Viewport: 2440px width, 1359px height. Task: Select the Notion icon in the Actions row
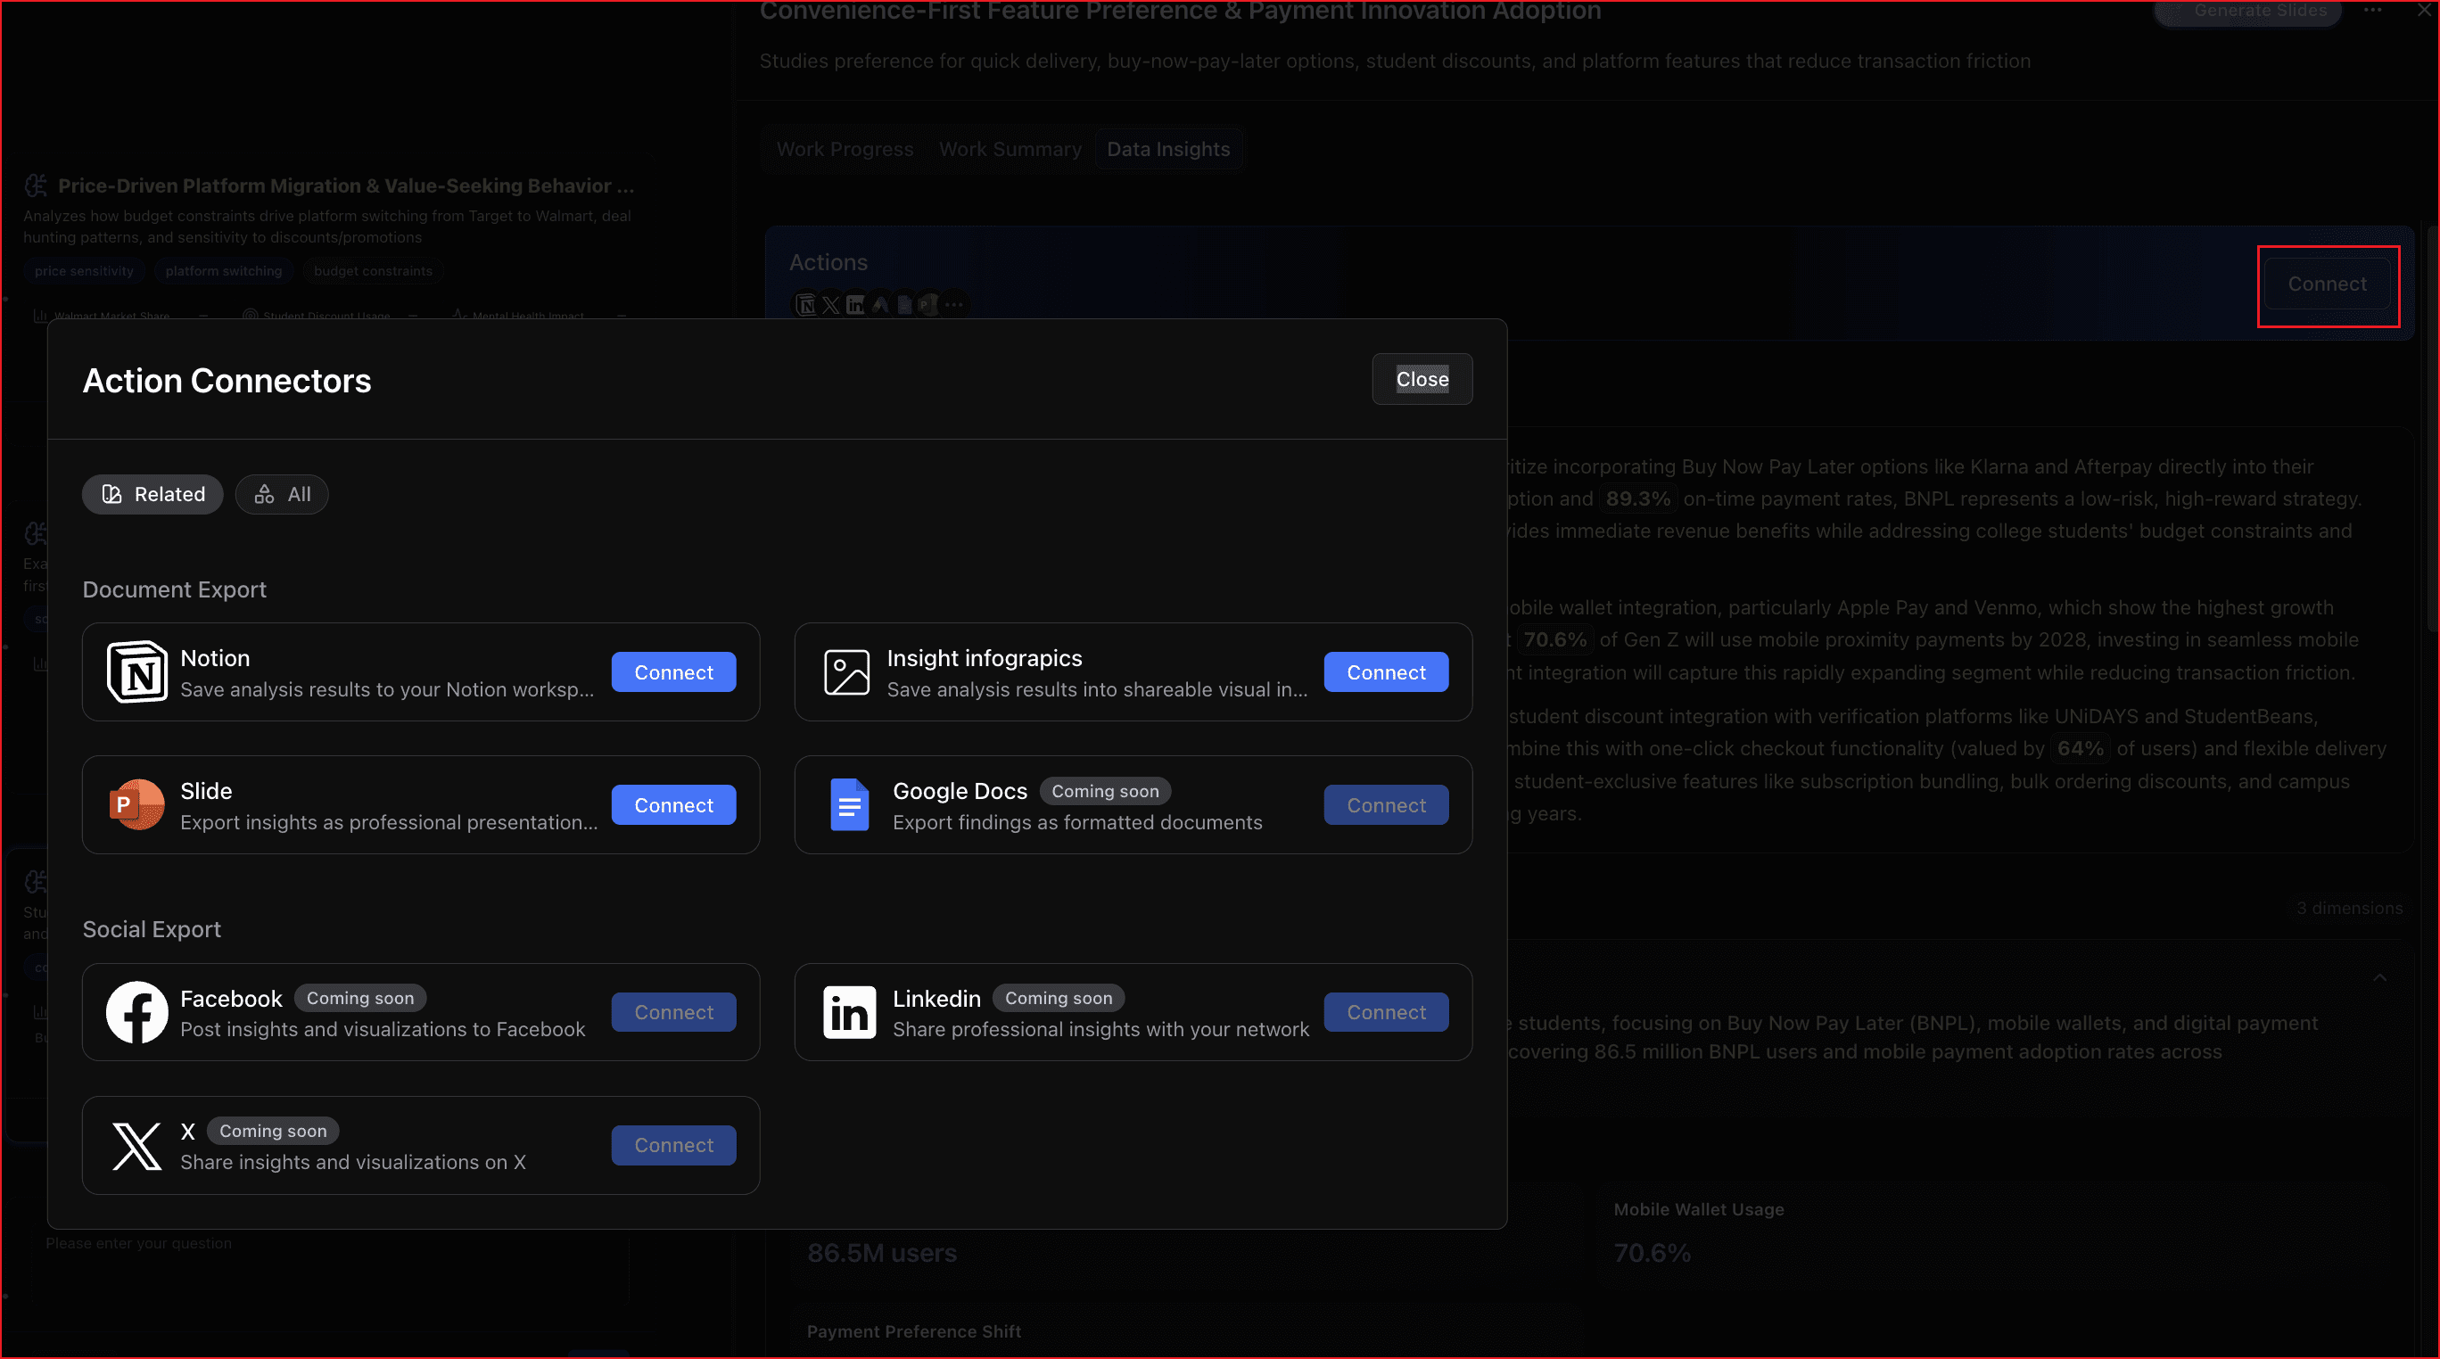[x=807, y=305]
